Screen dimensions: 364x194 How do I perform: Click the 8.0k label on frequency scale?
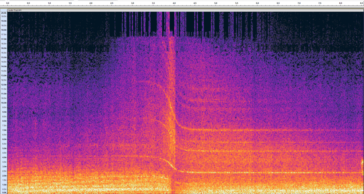click(x=4, y=121)
